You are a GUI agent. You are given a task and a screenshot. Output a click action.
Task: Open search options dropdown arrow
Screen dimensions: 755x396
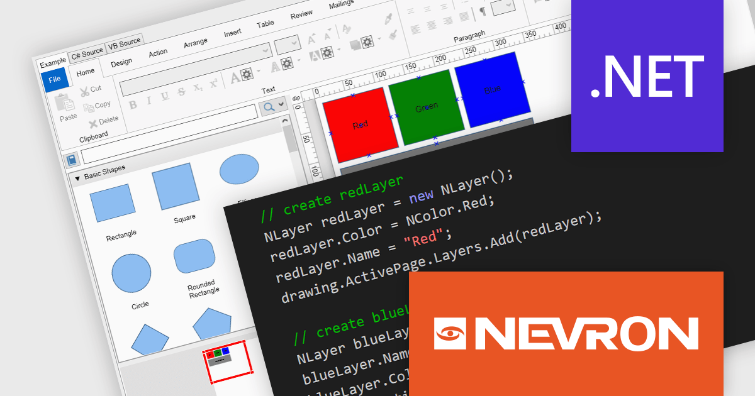(281, 104)
